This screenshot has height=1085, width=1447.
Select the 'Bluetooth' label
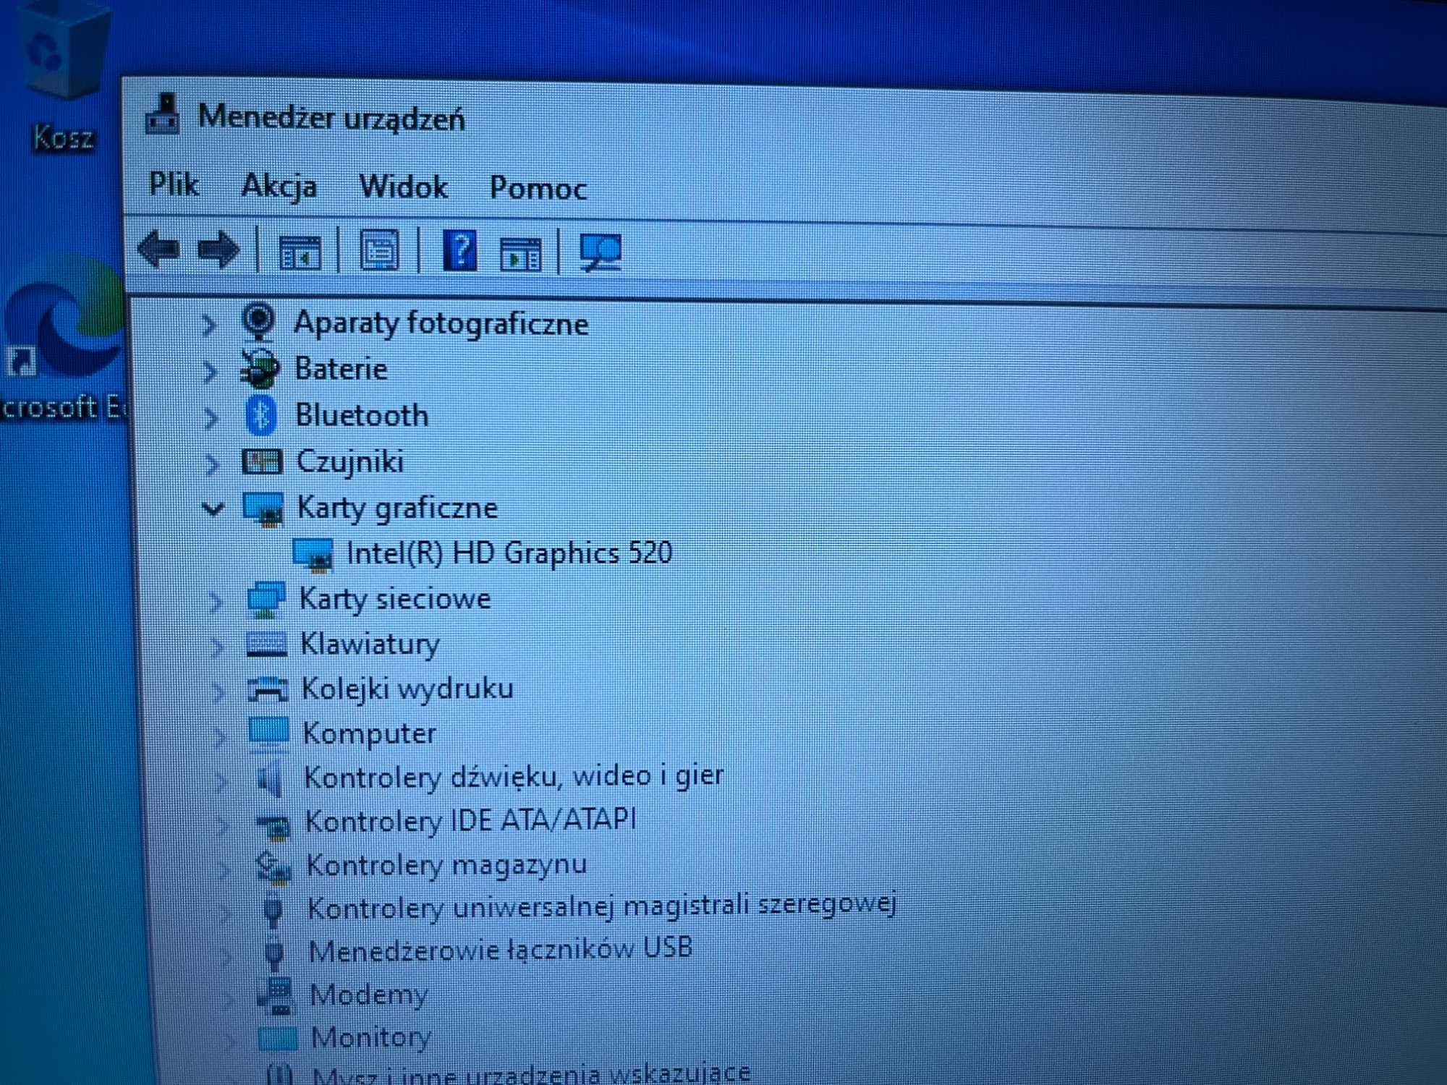point(362,415)
